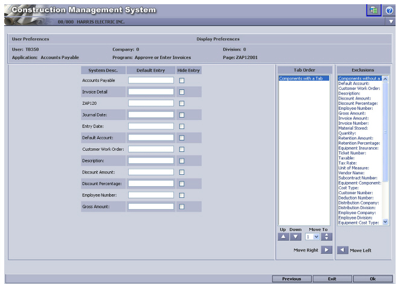Click Default Entry field for Accounts Payable

151,80
